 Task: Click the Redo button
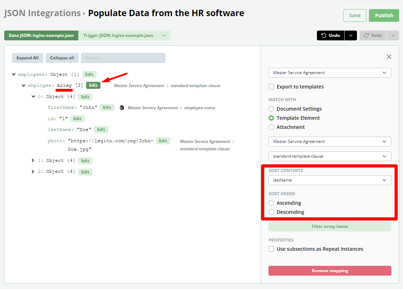(x=373, y=35)
